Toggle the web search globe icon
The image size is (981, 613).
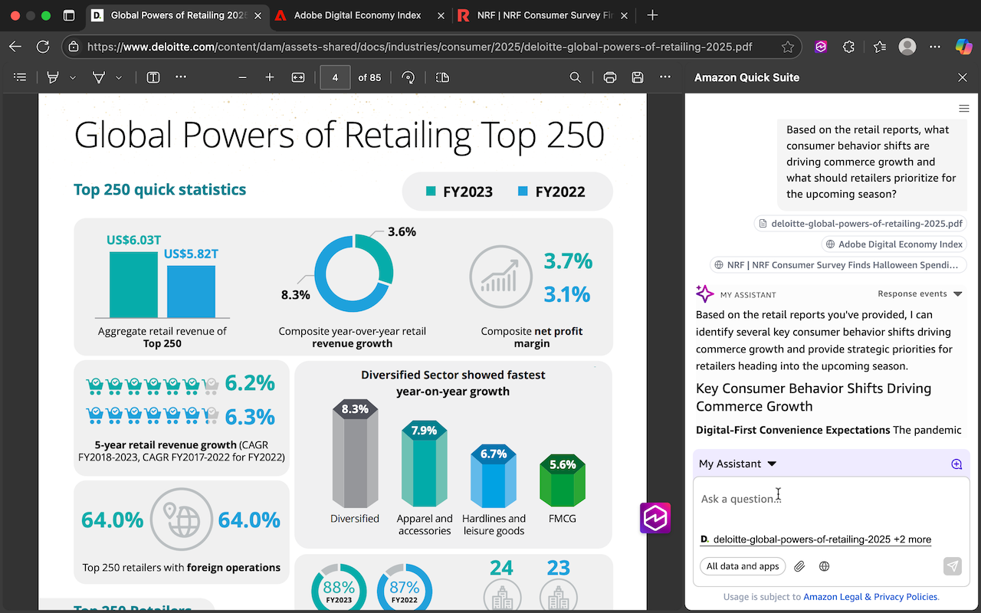coord(825,566)
